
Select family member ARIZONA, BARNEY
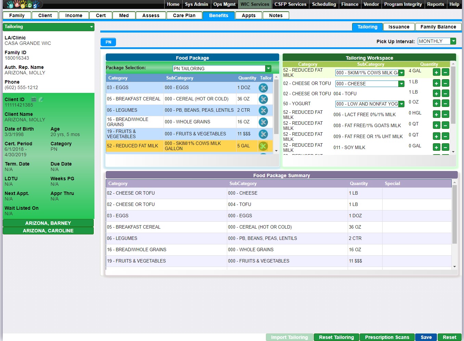click(x=48, y=223)
